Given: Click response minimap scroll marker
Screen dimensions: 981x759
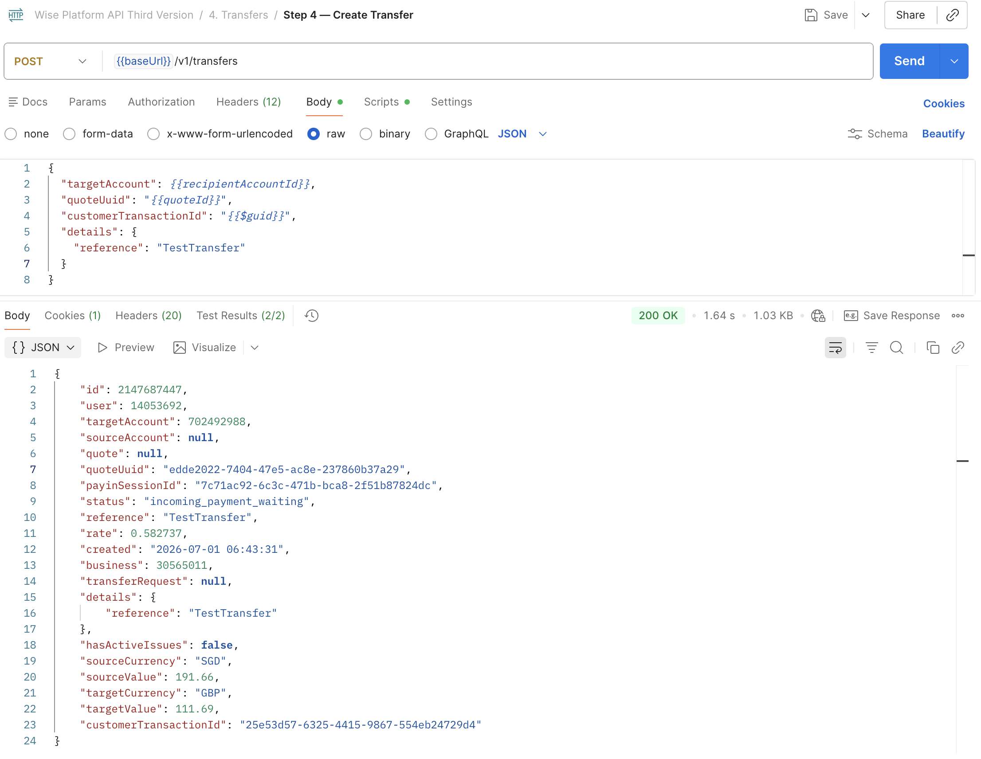Looking at the screenshot, I should click(962, 461).
